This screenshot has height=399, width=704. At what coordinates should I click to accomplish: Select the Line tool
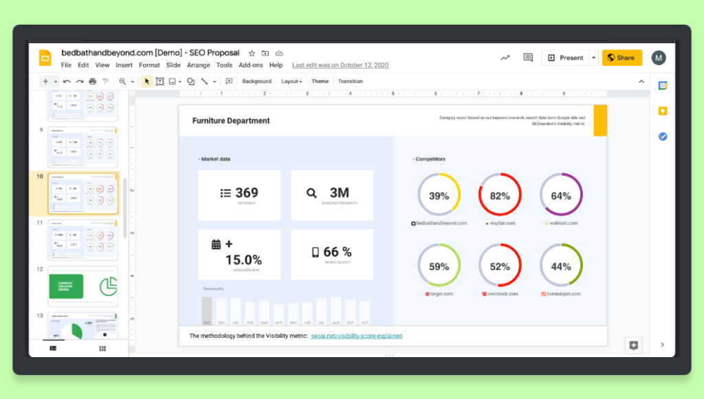tap(204, 81)
